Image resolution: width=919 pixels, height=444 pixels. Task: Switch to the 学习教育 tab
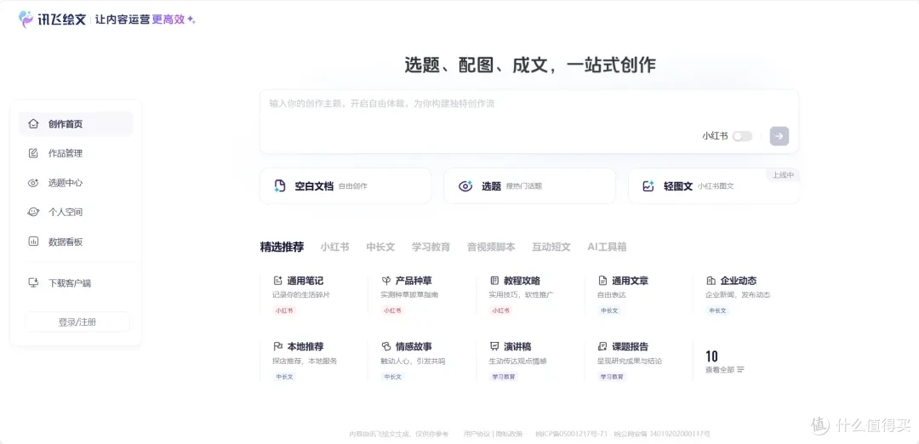click(431, 247)
